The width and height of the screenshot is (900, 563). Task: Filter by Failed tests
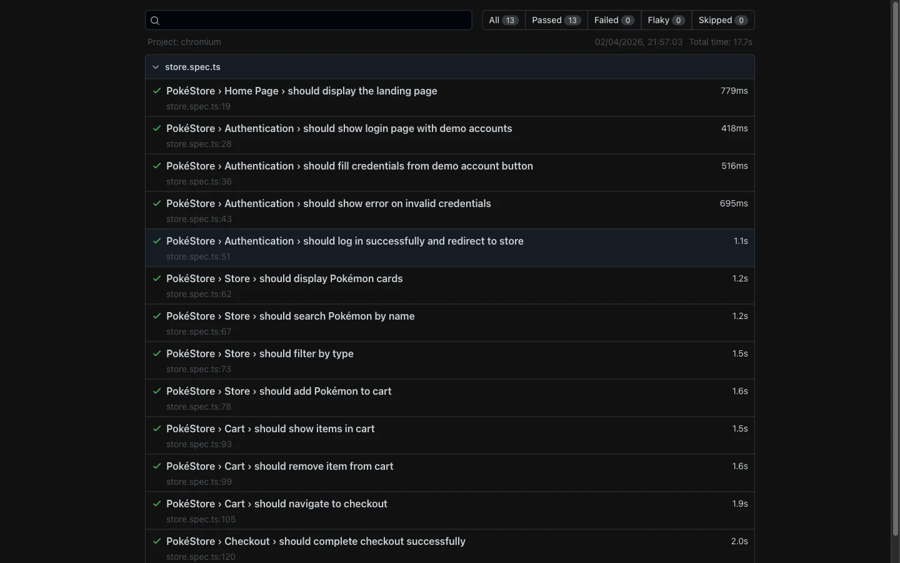pyautogui.click(x=614, y=20)
